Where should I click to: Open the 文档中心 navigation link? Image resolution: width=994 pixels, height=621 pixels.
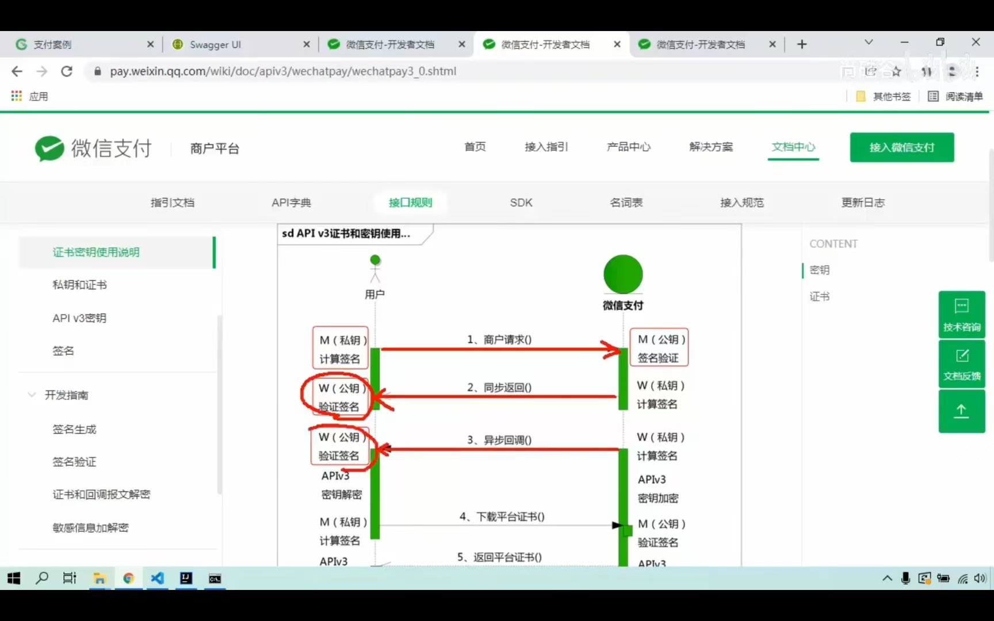793,147
